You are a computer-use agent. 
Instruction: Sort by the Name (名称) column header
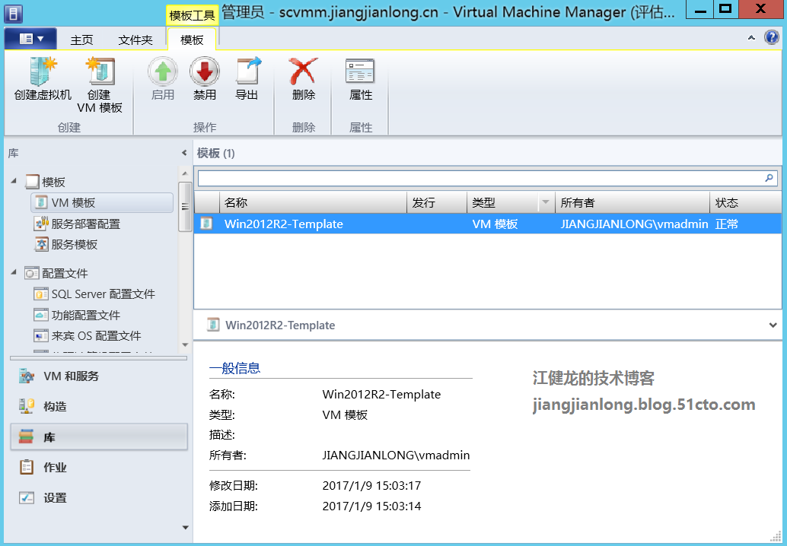[x=313, y=202]
